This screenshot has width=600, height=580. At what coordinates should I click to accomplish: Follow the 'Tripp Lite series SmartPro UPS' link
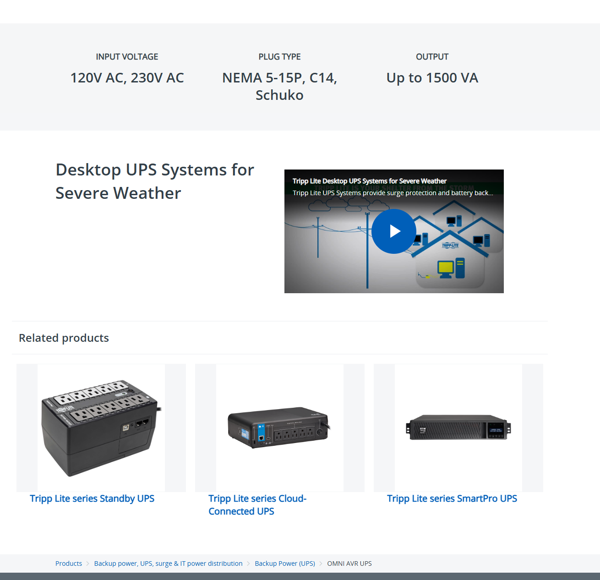tap(452, 498)
